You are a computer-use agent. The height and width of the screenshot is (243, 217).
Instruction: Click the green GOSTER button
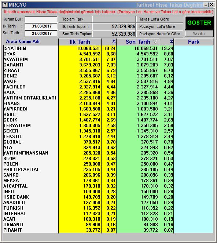[x=199, y=23]
